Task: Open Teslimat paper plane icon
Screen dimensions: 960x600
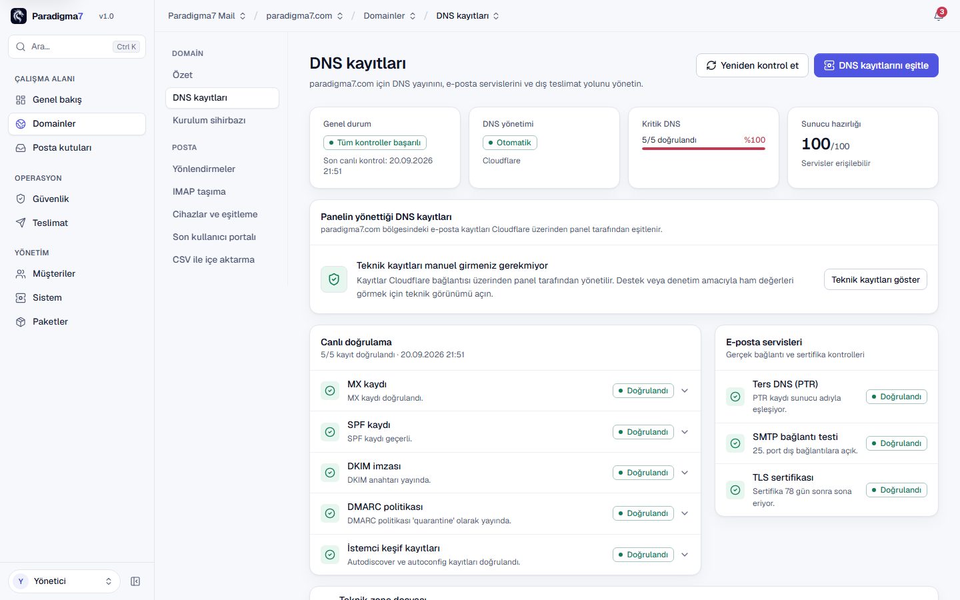Action: (x=21, y=223)
